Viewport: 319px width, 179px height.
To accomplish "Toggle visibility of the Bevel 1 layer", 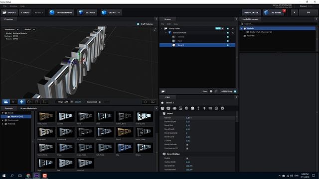I will point(228,45).
